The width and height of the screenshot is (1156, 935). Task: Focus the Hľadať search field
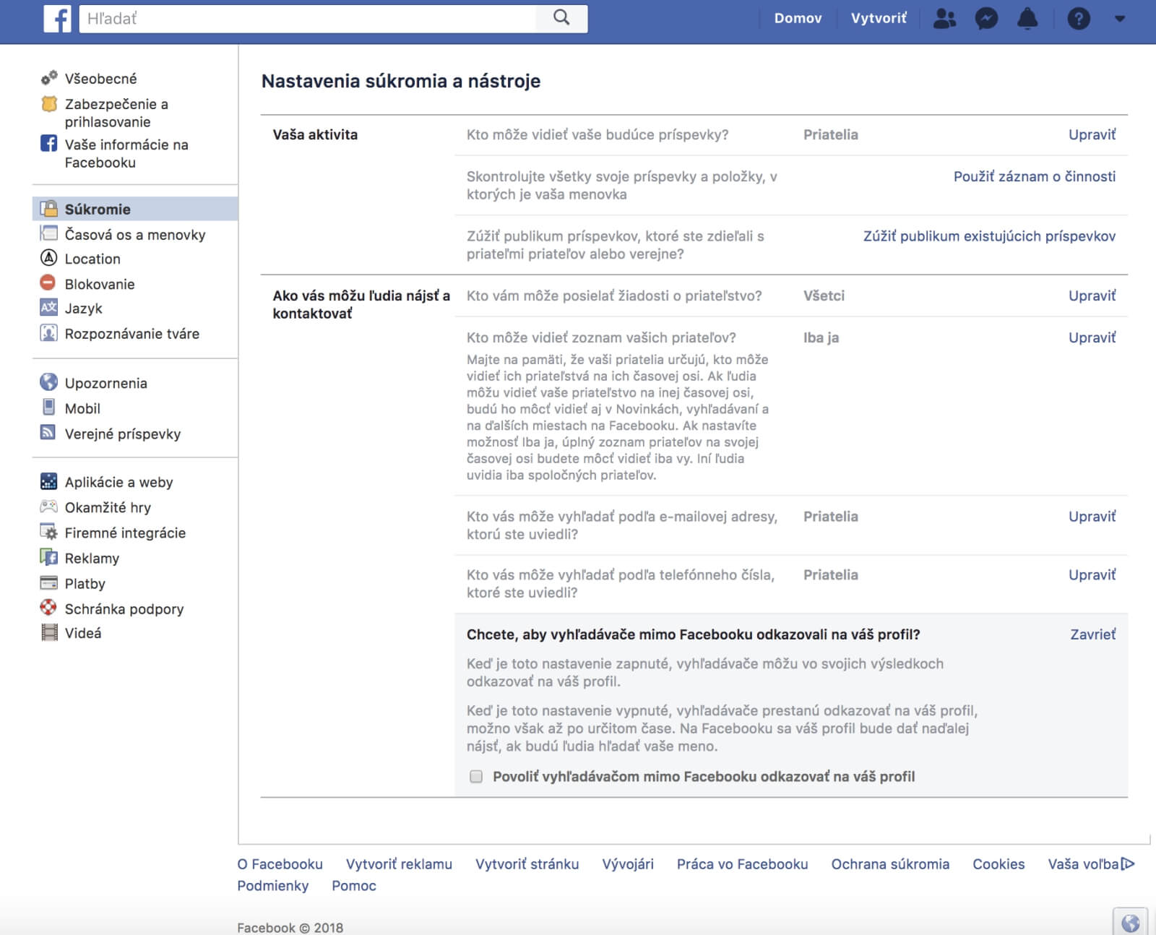click(x=309, y=18)
